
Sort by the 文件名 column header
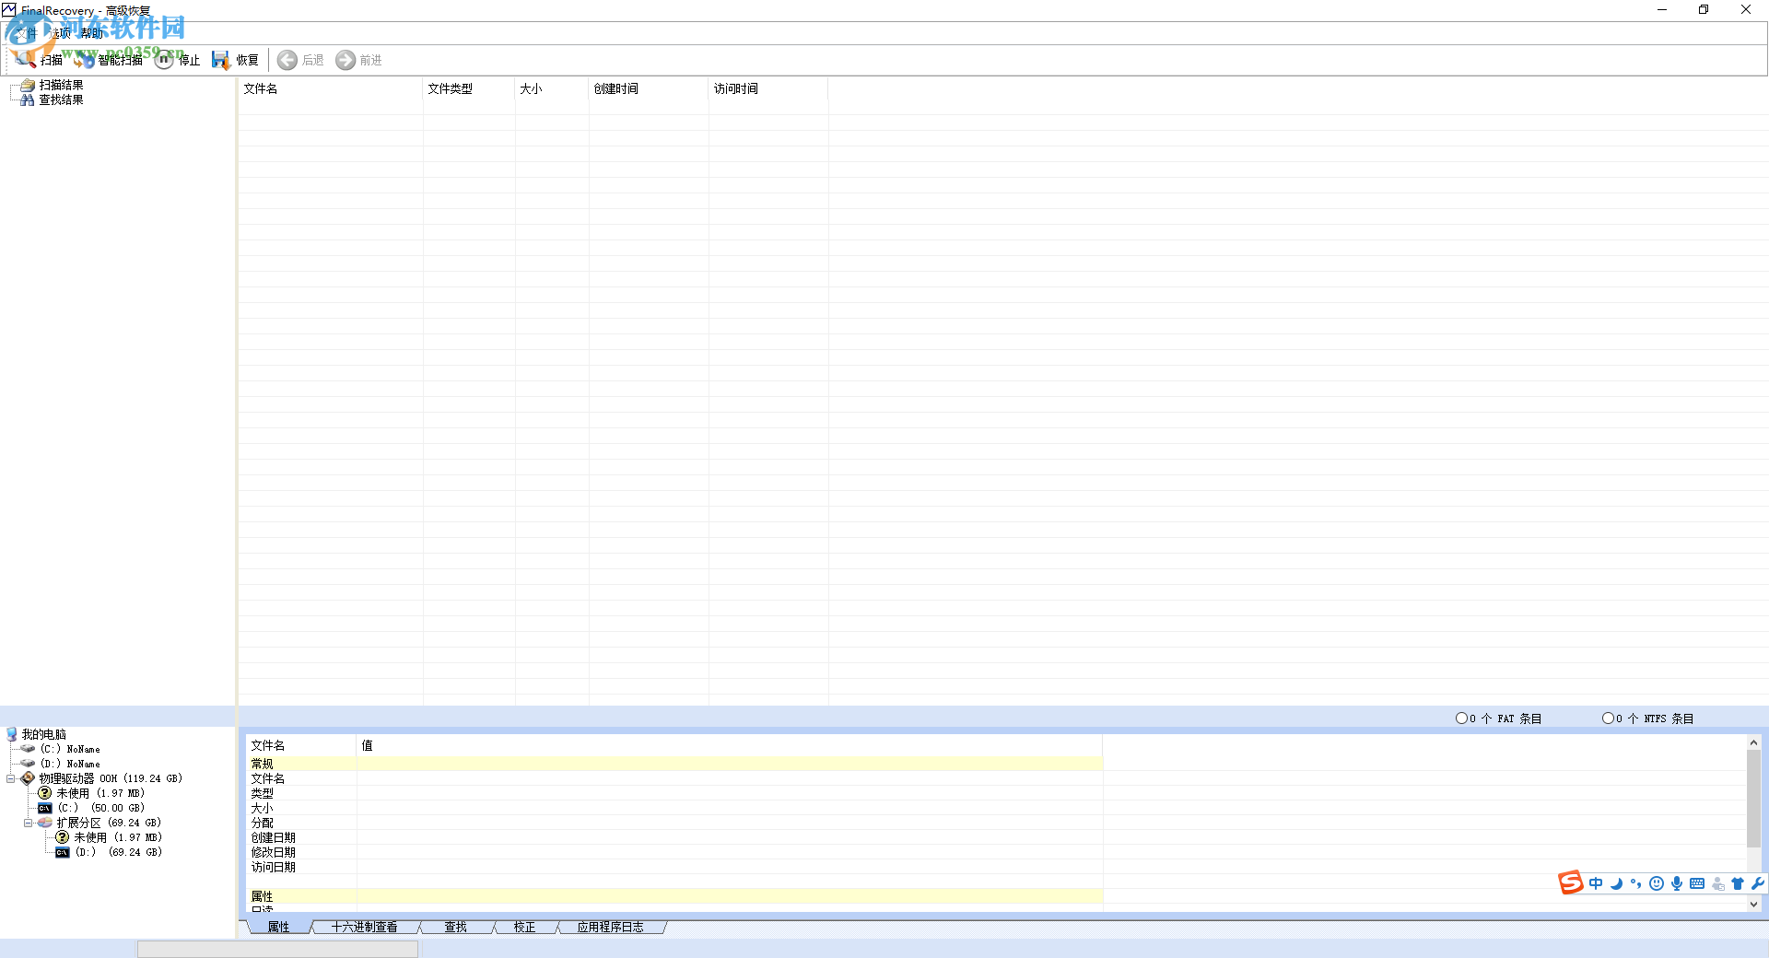[x=331, y=88]
